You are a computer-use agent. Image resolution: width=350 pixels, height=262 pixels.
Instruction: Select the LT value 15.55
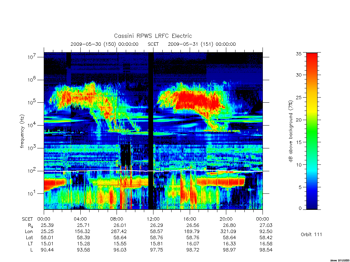[x=120, y=244]
